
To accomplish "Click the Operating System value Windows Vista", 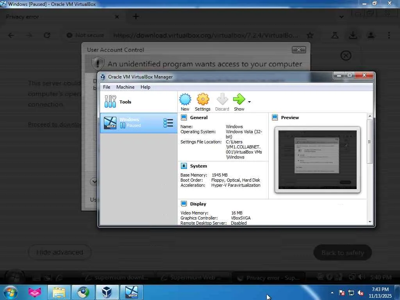I will point(244,134).
